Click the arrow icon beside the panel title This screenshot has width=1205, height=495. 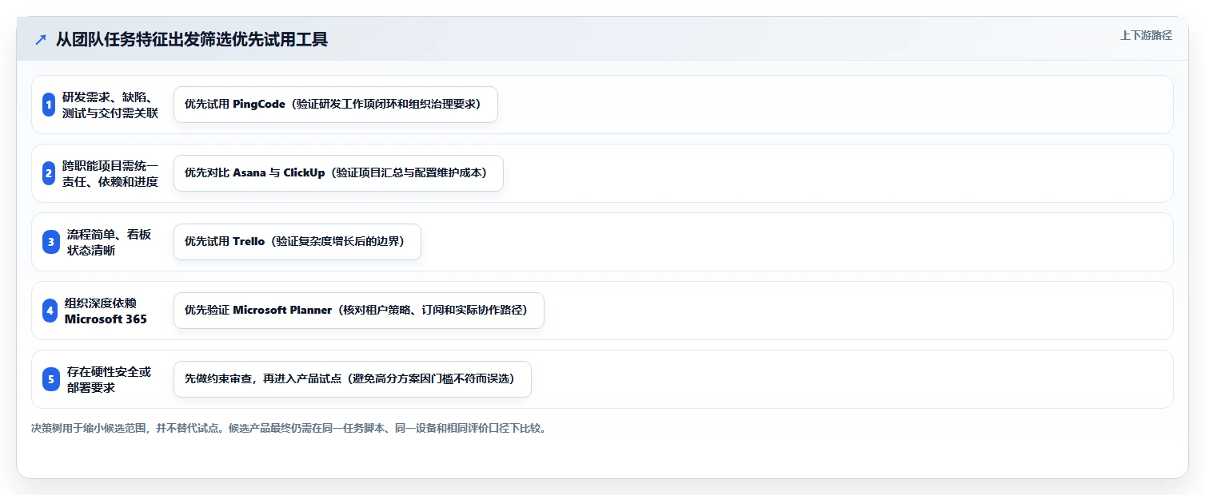point(41,40)
